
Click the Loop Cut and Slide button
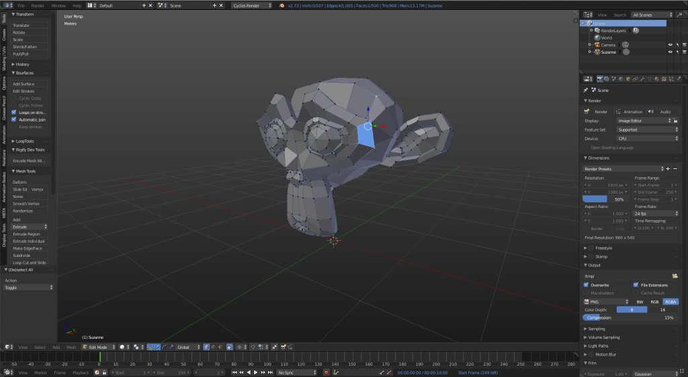29,262
